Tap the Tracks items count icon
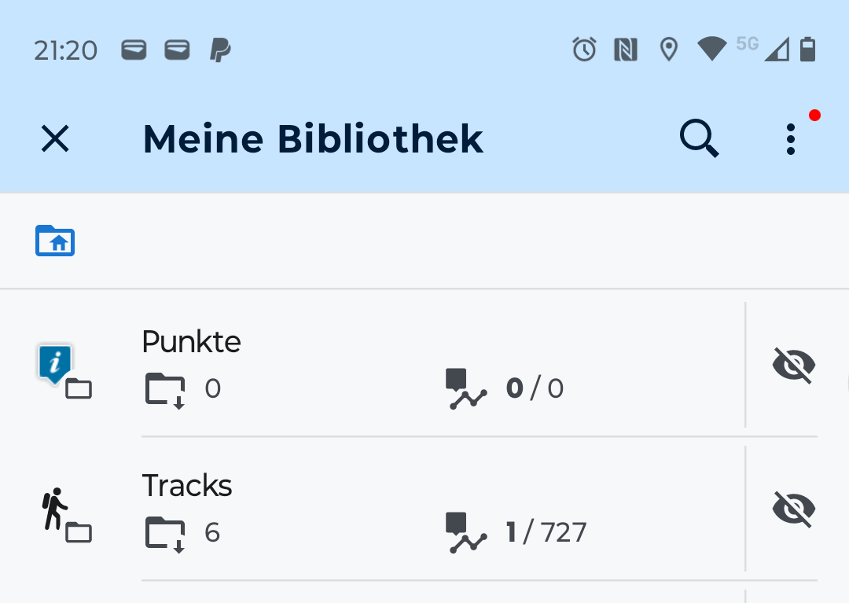The width and height of the screenshot is (849, 603). pos(466,533)
